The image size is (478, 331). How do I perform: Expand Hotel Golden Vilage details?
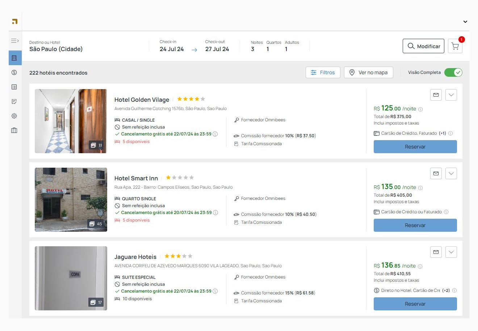pos(451,95)
